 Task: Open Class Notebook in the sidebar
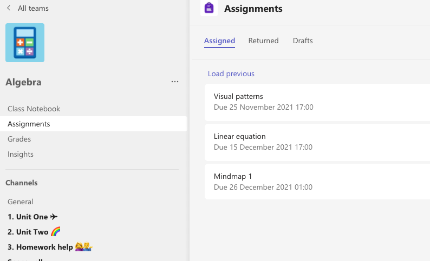tap(34, 109)
